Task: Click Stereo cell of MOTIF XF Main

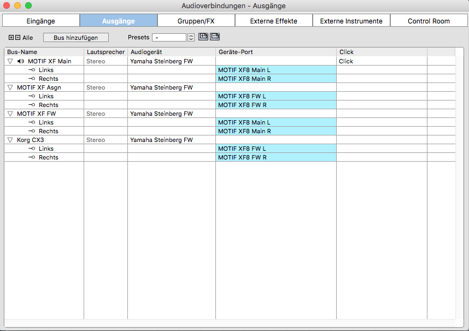Action: [x=106, y=61]
